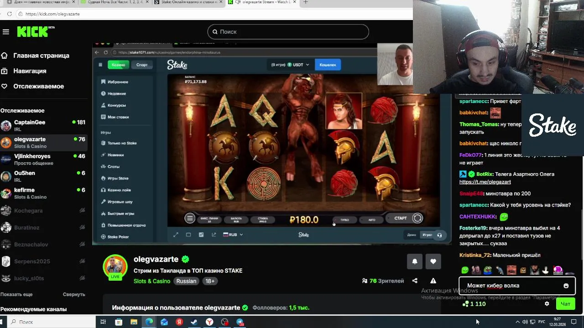Screen dimensions: 584x328
Task: Switch to Играть real-play mode under the game
Action: pos(428,235)
